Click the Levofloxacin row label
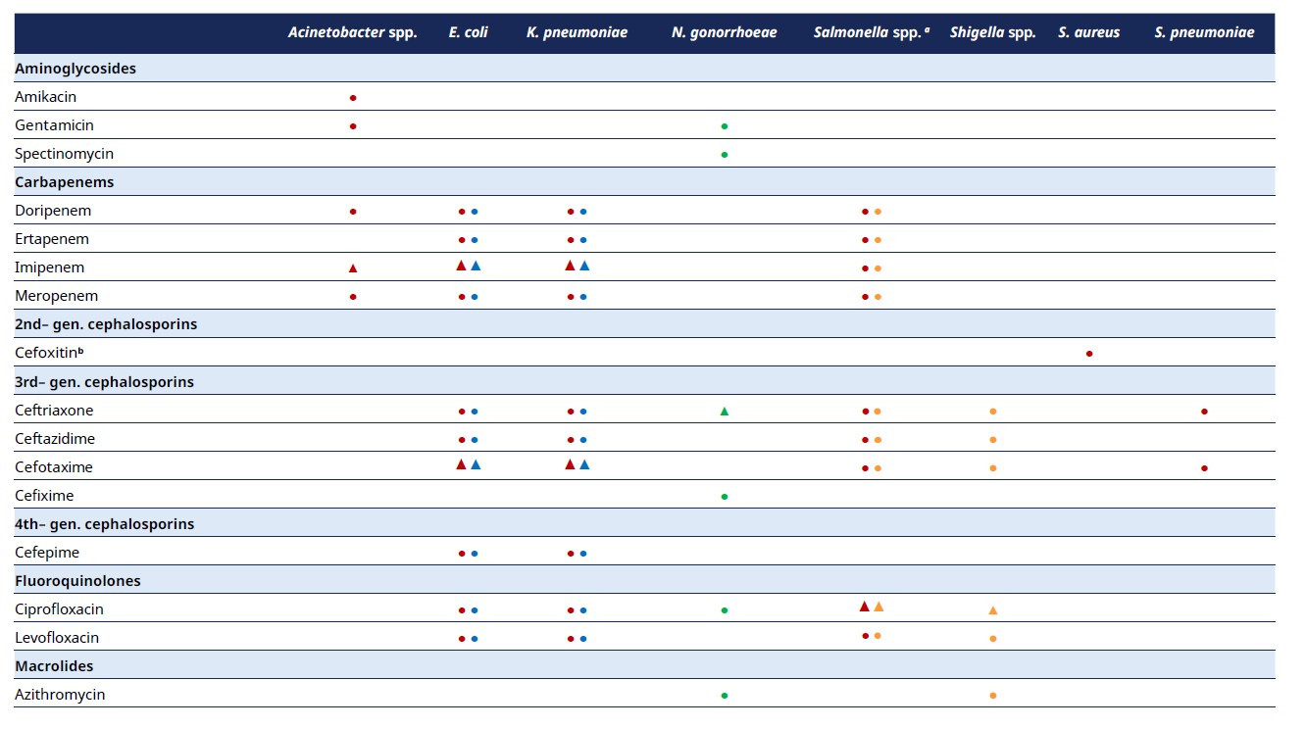The height and width of the screenshot is (729, 1306). 57,638
